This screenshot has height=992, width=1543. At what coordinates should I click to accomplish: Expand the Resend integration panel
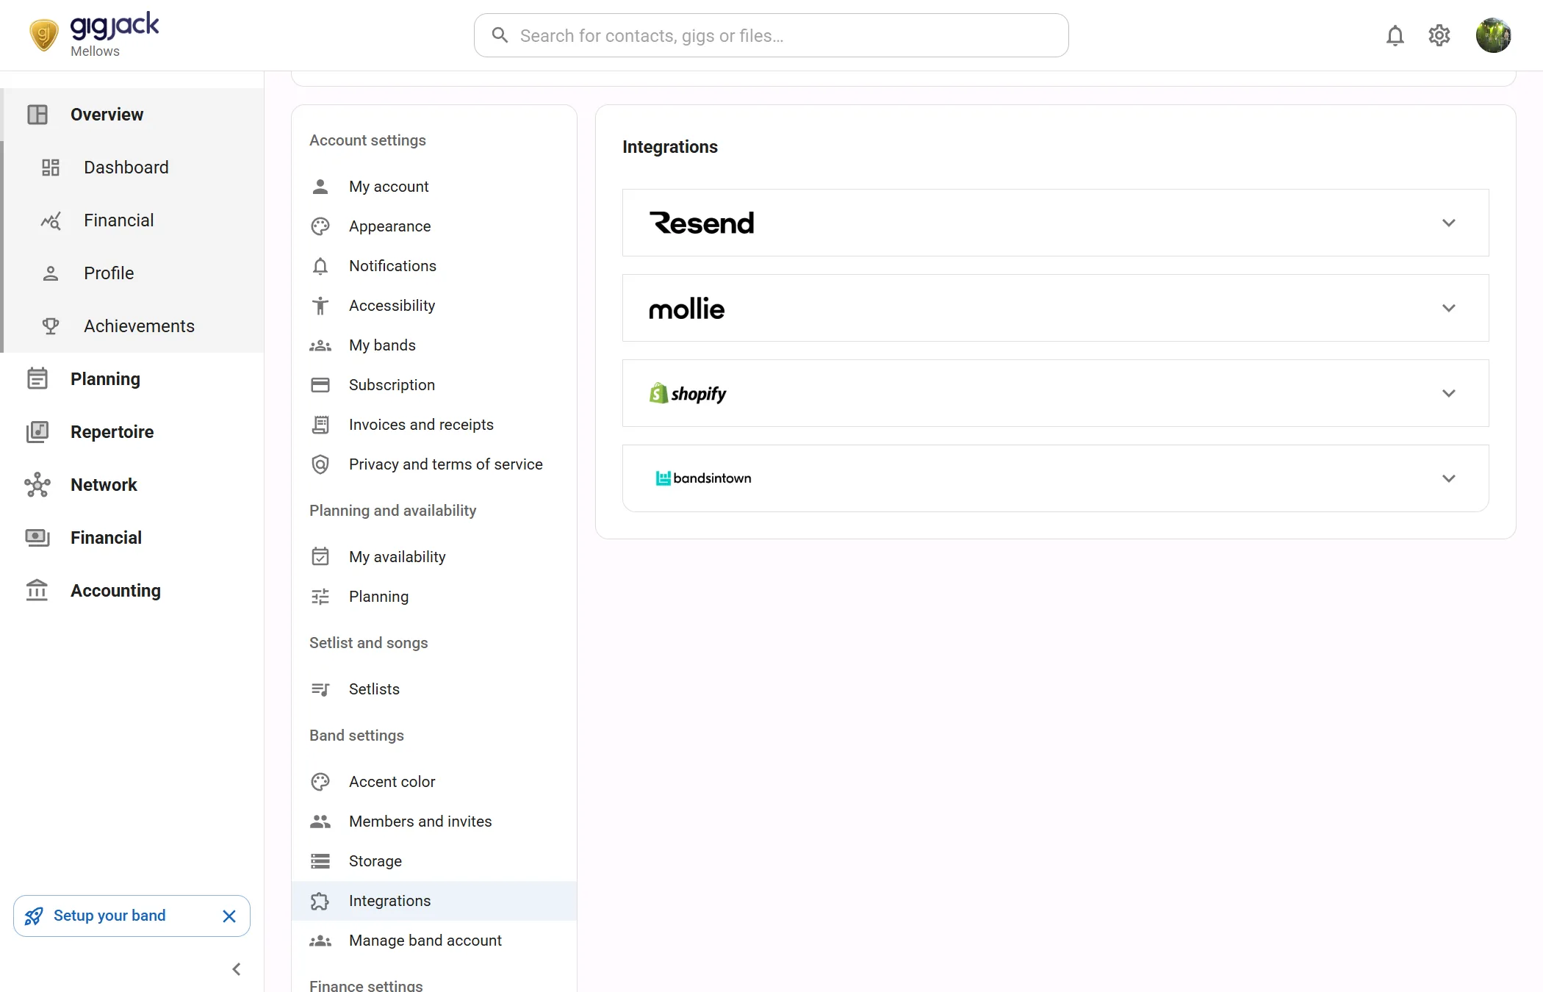coord(1055,223)
